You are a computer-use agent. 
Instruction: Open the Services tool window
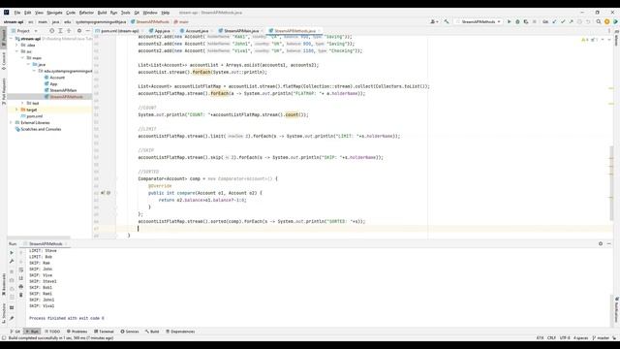click(130, 332)
